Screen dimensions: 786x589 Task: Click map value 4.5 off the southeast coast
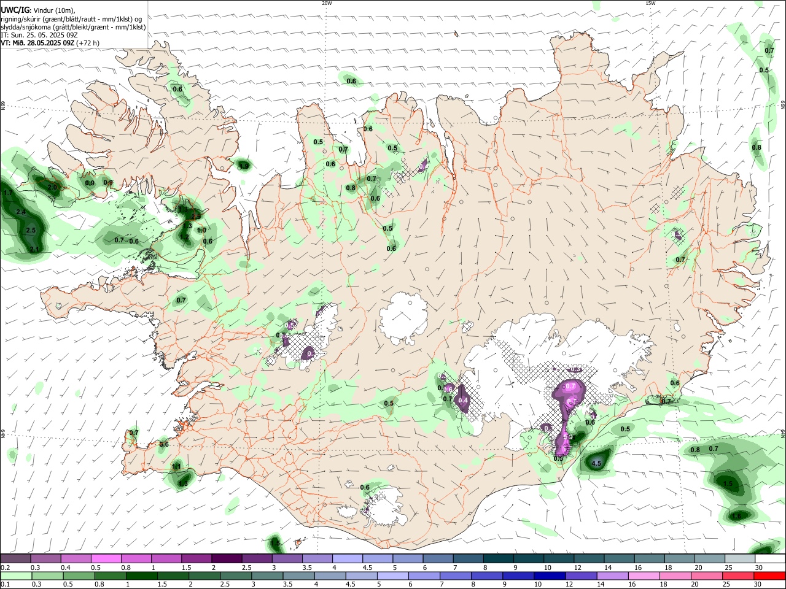click(x=596, y=463)
